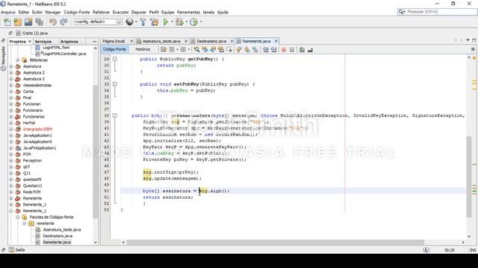The image size is (478, 268).
Task: Click the Profile Project clock icon
Action: click(x=193, y=22)
